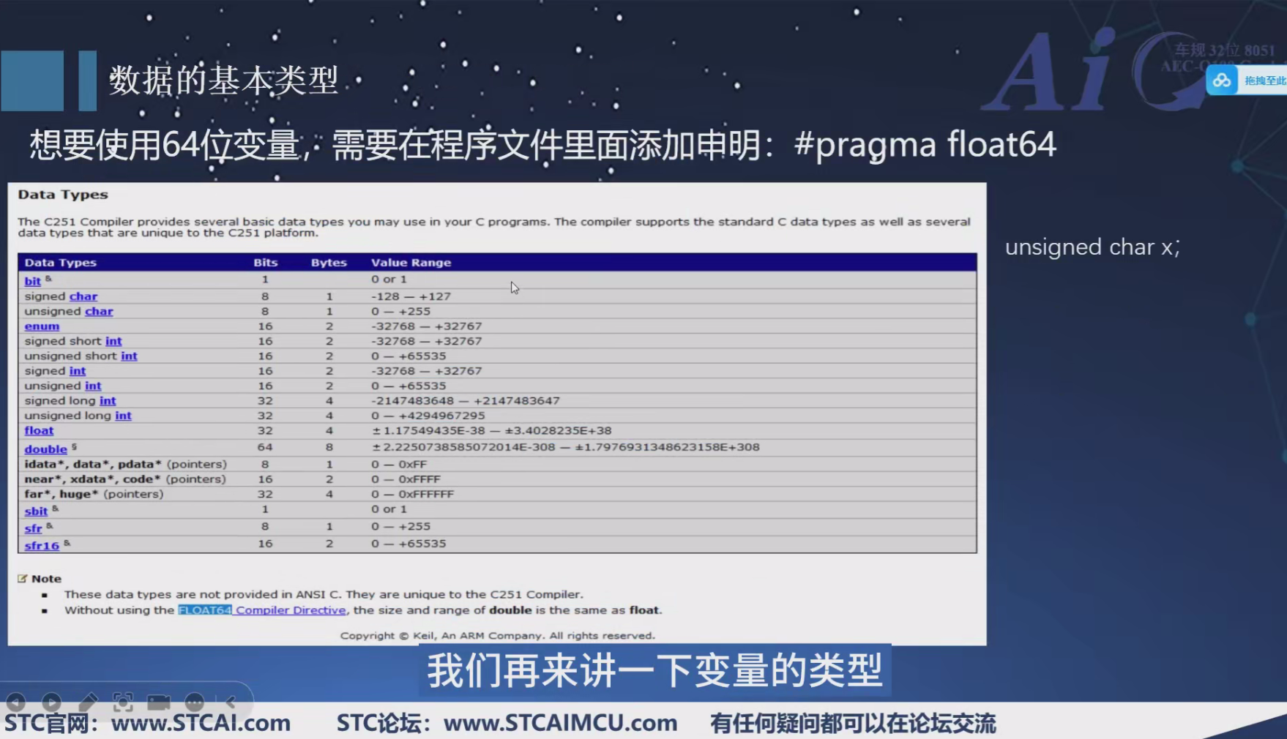Click 64 in the double row Bits column
Viewport: 1287px width, 739px height.
tap(265, 447)
